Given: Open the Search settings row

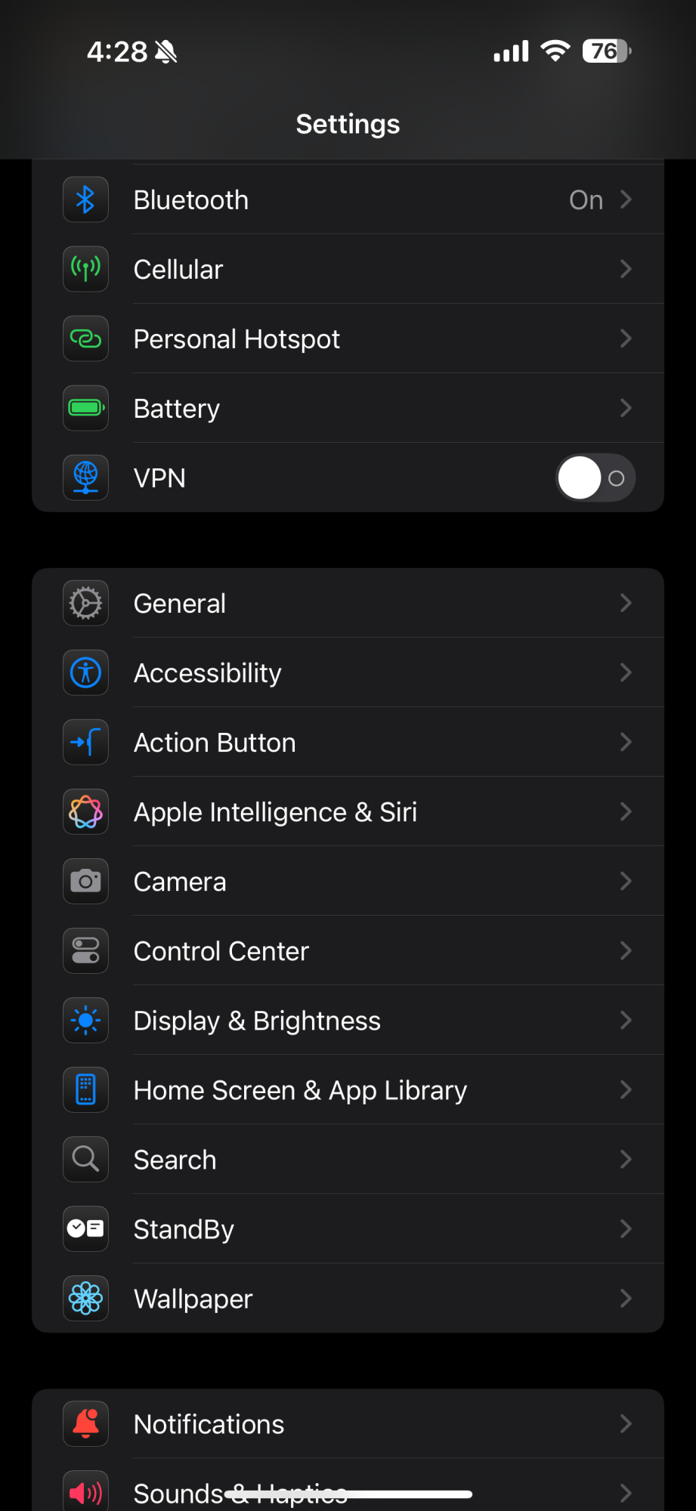Looking at the screenshot, I should [348, 1159].
